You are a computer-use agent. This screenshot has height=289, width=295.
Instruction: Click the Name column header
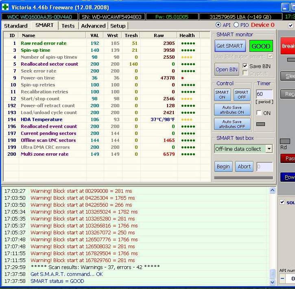click(x=52, y=35)
